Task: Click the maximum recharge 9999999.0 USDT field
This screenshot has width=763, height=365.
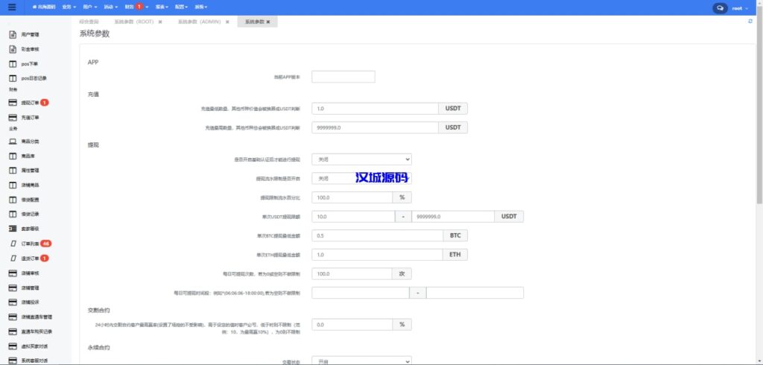Action: pos(375,127)
